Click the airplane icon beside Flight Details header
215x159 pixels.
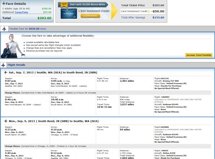coord(3,65)
